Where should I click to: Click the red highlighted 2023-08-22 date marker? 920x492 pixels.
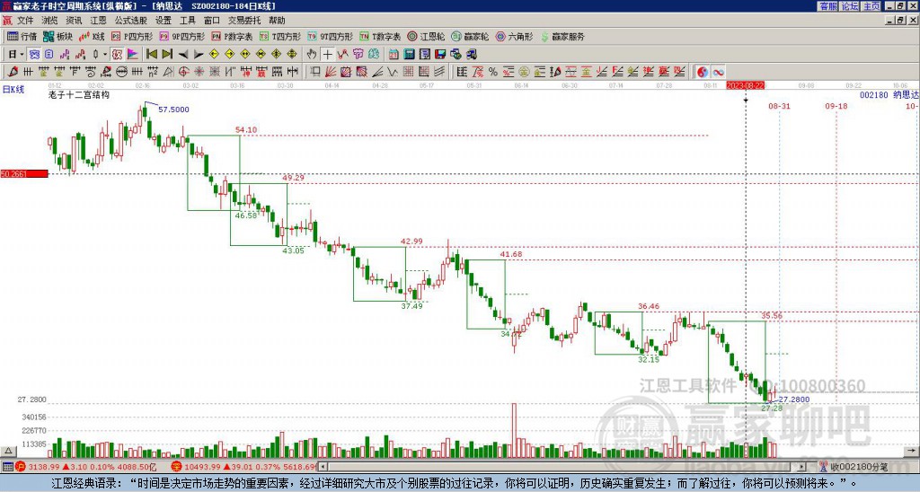[x=746, y=85]
